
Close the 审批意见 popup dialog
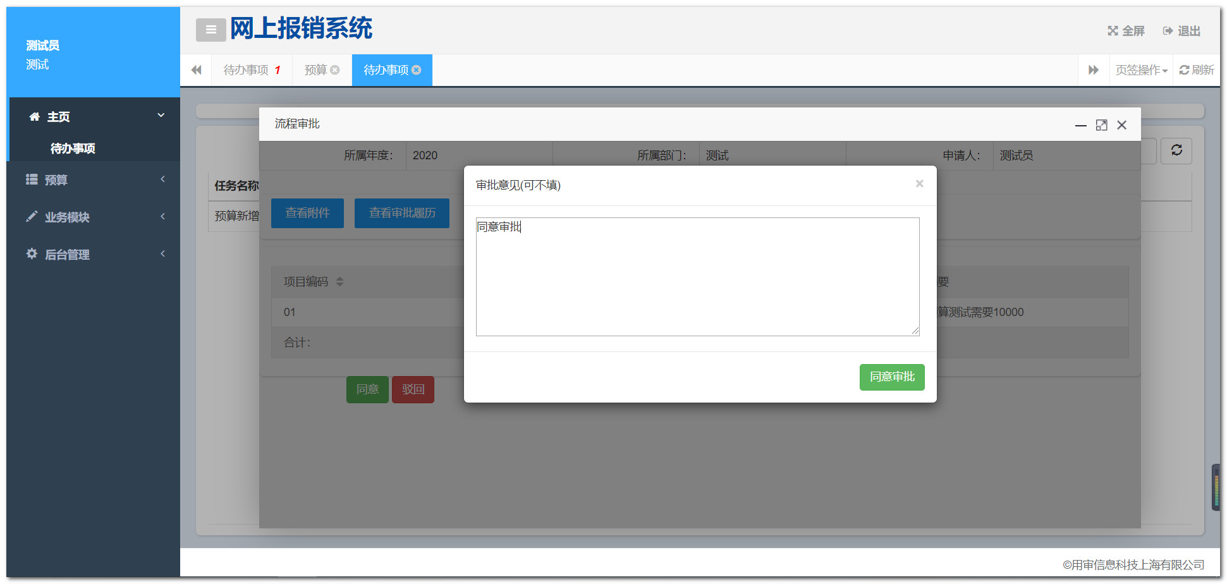[x=919, y=184]
